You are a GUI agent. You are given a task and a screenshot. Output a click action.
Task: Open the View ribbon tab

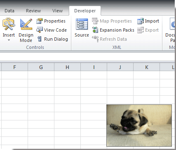[57, 11]
